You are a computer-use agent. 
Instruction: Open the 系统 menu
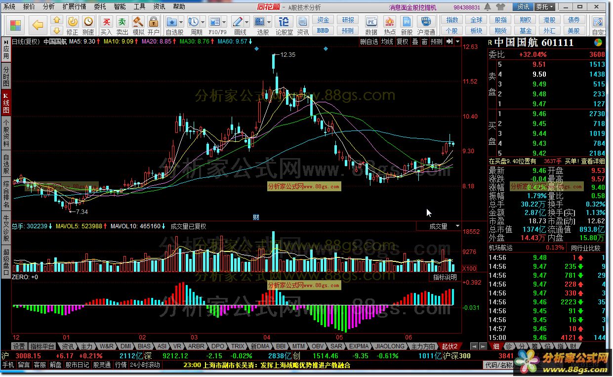click(x=9, y=7)
